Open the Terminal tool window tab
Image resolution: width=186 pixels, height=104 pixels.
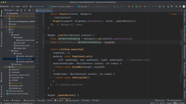click(59, 101)
